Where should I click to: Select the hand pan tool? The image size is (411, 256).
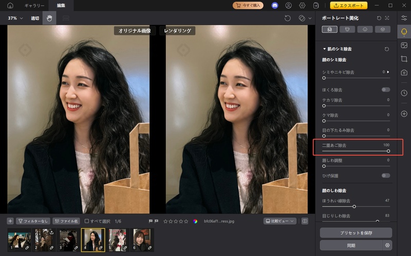tap(49, 18)
